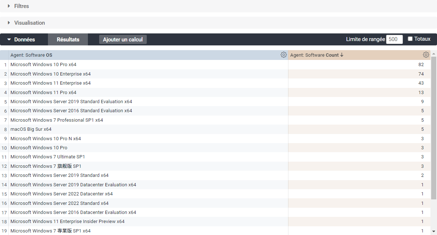The image size is (437, 235).
Task: Select Microsoft Windows 10 Enterprise x64 cell
Action: 148,74
